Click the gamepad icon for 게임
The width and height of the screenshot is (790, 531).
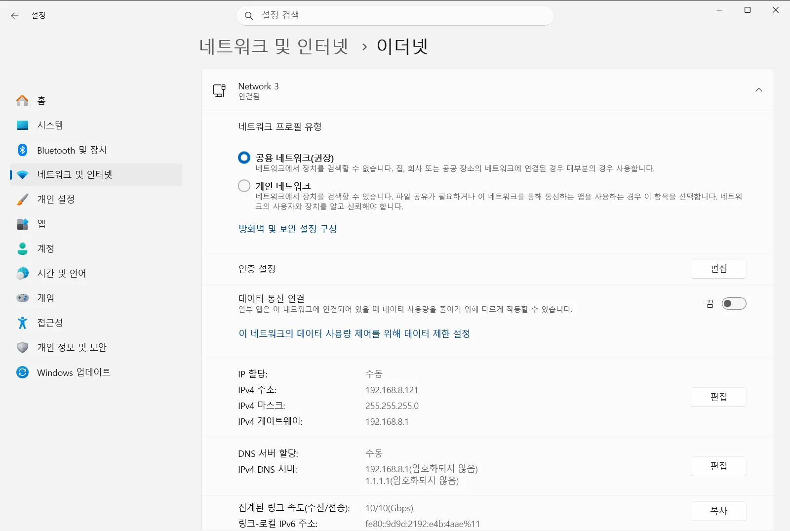coord(22,298)
